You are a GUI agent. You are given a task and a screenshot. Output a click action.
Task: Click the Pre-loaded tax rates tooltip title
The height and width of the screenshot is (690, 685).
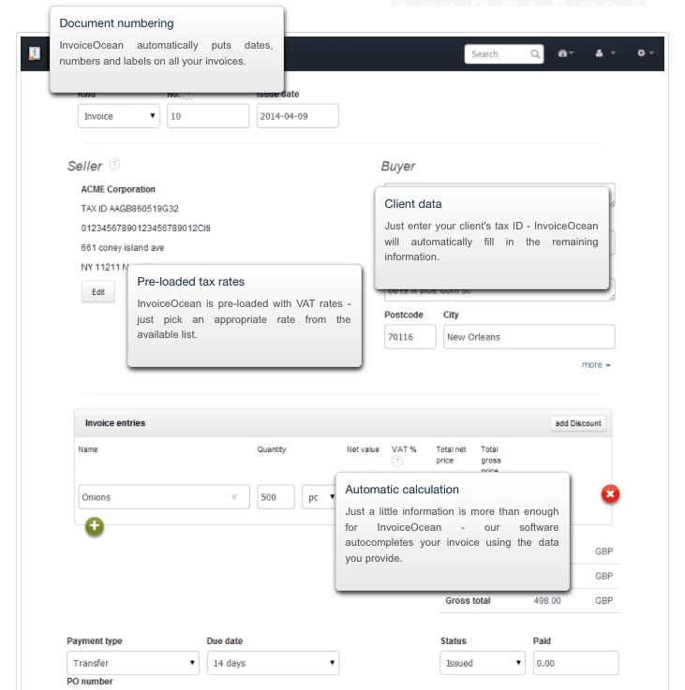191,282
